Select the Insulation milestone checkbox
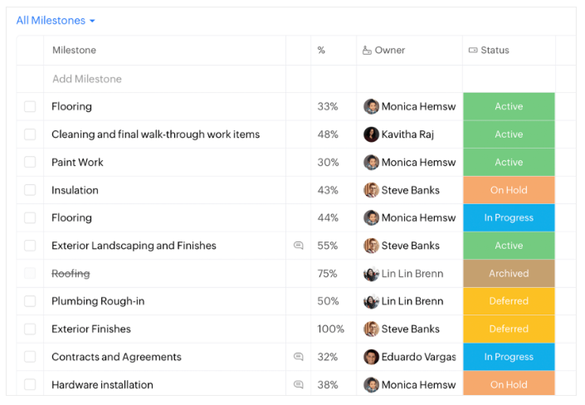Screen dimensions: 585x405 (30, 190)
